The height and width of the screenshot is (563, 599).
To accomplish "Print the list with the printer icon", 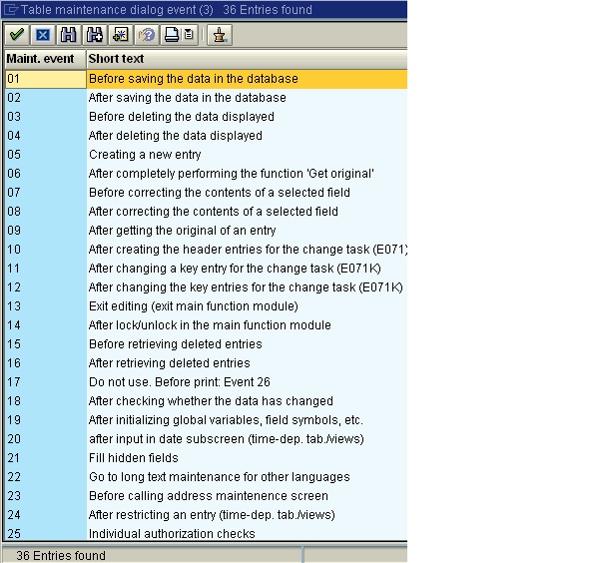I will pos(172,35).
